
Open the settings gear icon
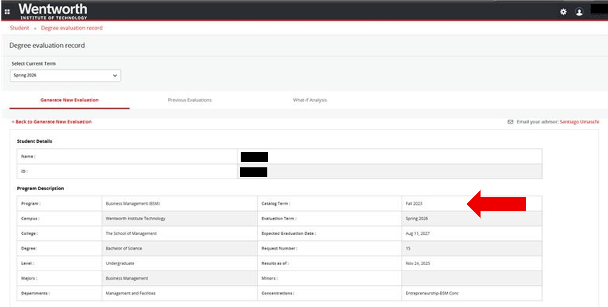(x=563, y=11)
